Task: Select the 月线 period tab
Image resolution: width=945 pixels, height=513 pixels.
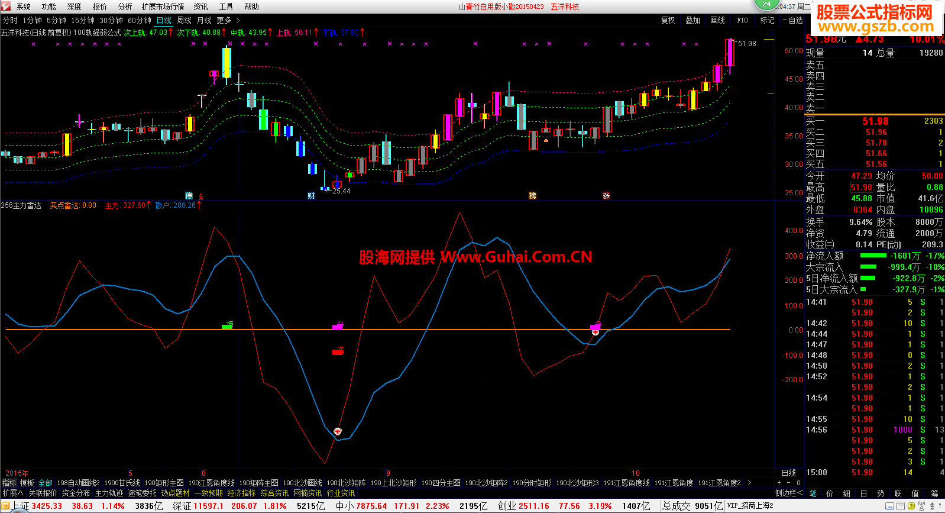Action: [x=204, y=20]
